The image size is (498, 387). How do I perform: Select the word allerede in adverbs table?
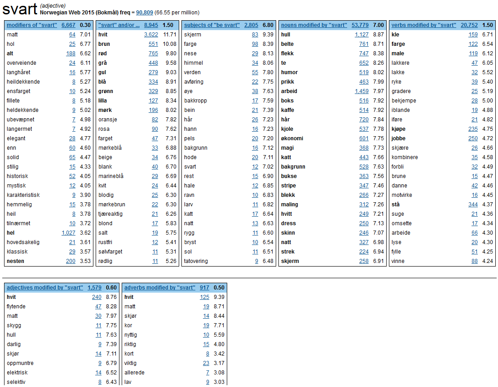(134, 373)
